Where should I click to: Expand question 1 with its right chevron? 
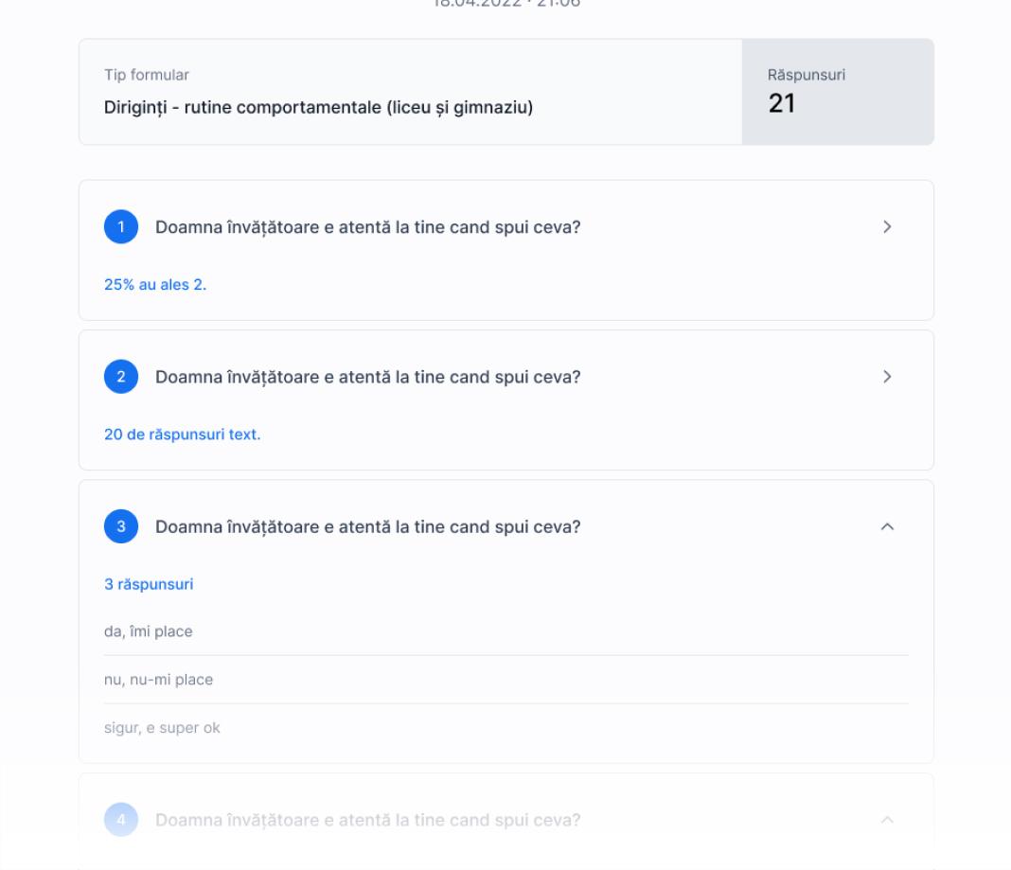point(887,227)
